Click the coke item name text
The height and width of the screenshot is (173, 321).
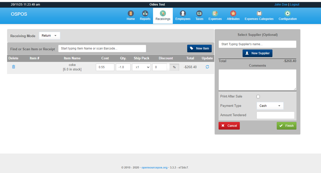click(72, 65)
